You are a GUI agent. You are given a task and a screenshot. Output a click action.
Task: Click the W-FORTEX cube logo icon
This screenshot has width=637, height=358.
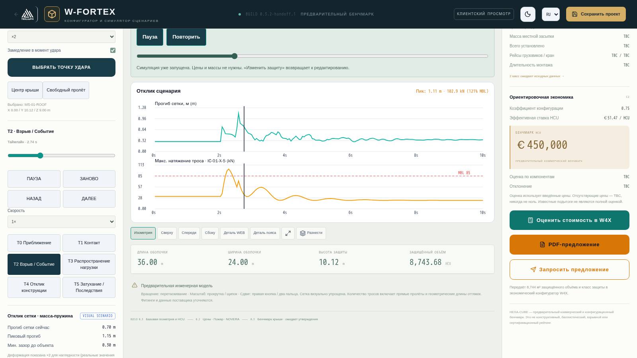[52, 14]
